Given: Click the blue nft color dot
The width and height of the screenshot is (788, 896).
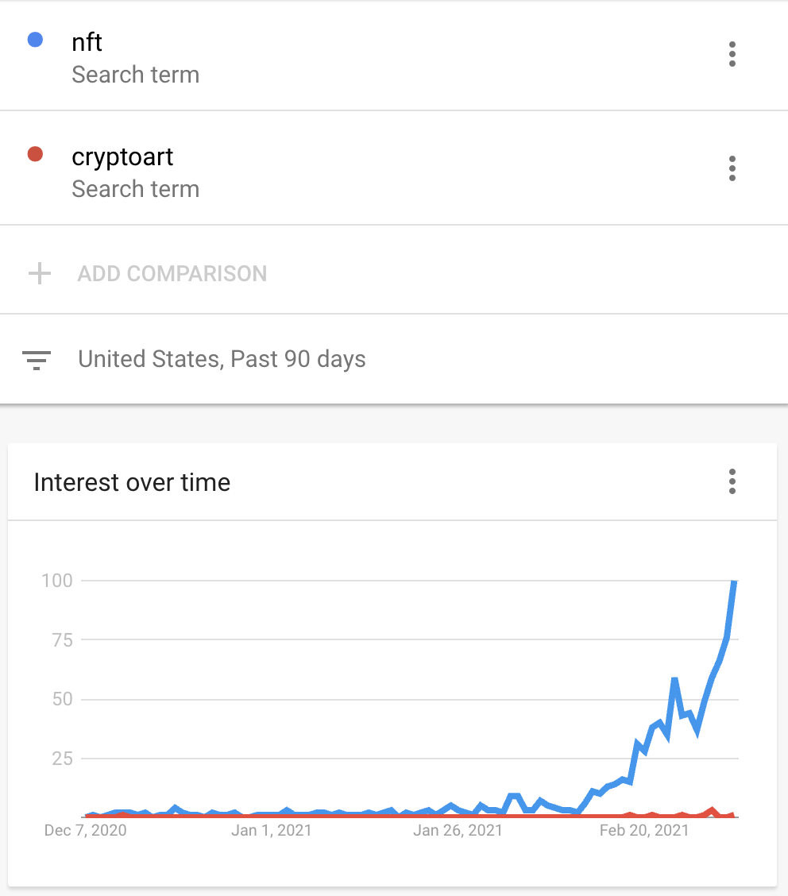Looking at the screenshot, I should 36,40.
